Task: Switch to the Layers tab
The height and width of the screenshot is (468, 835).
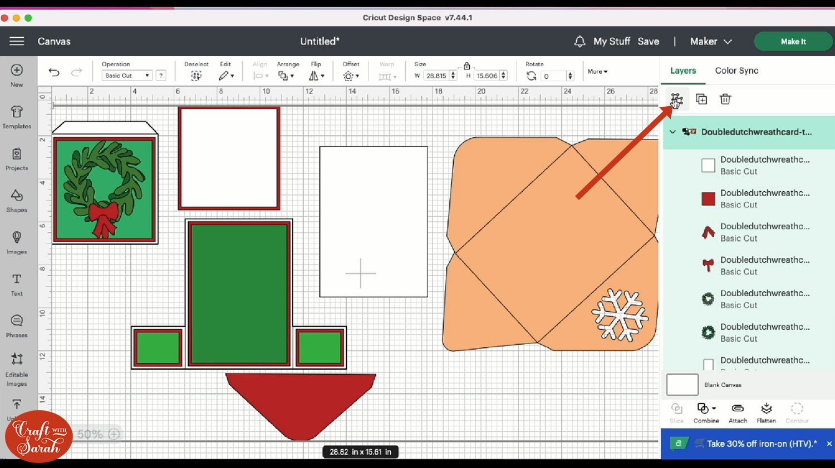Action: (683, 71)
